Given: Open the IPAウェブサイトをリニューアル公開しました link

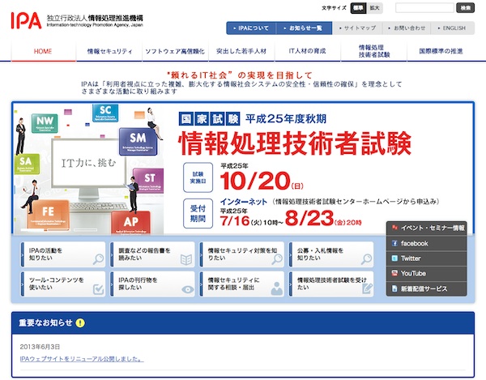Looking at the screenshot, I should click(x=82, y=358).
